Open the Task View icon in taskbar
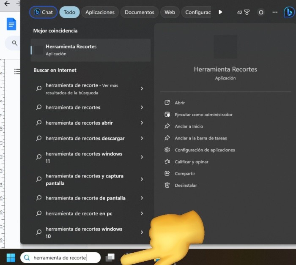The image size is (296, 265). pyautogui.click(x=110, y=257)
